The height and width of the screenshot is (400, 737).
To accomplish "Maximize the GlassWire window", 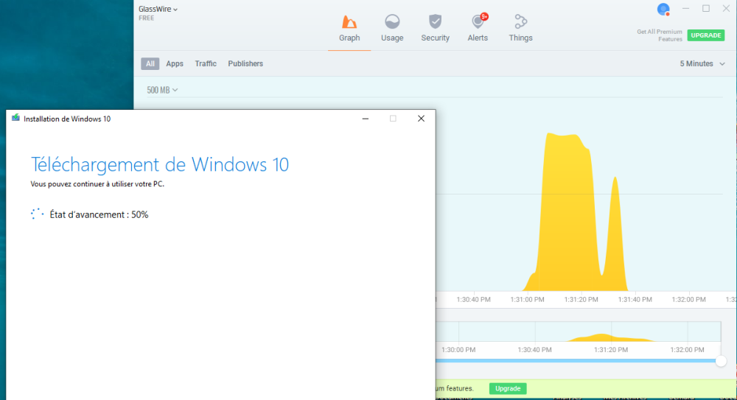I will [x=706, y=8].
